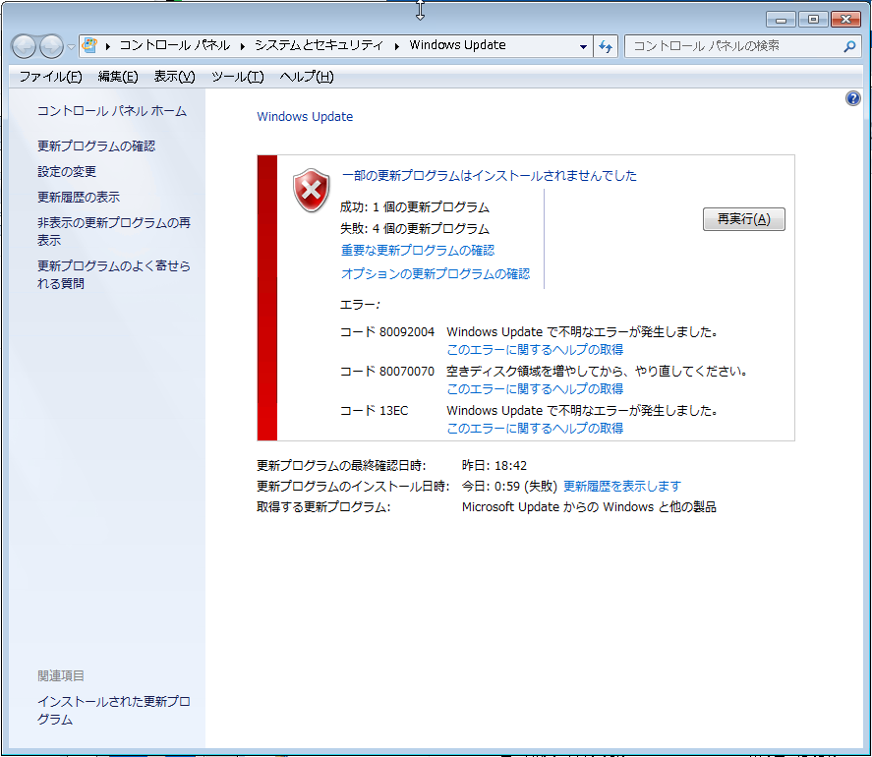
Task: Close the Windows Update window
Action: click(845, 20)
